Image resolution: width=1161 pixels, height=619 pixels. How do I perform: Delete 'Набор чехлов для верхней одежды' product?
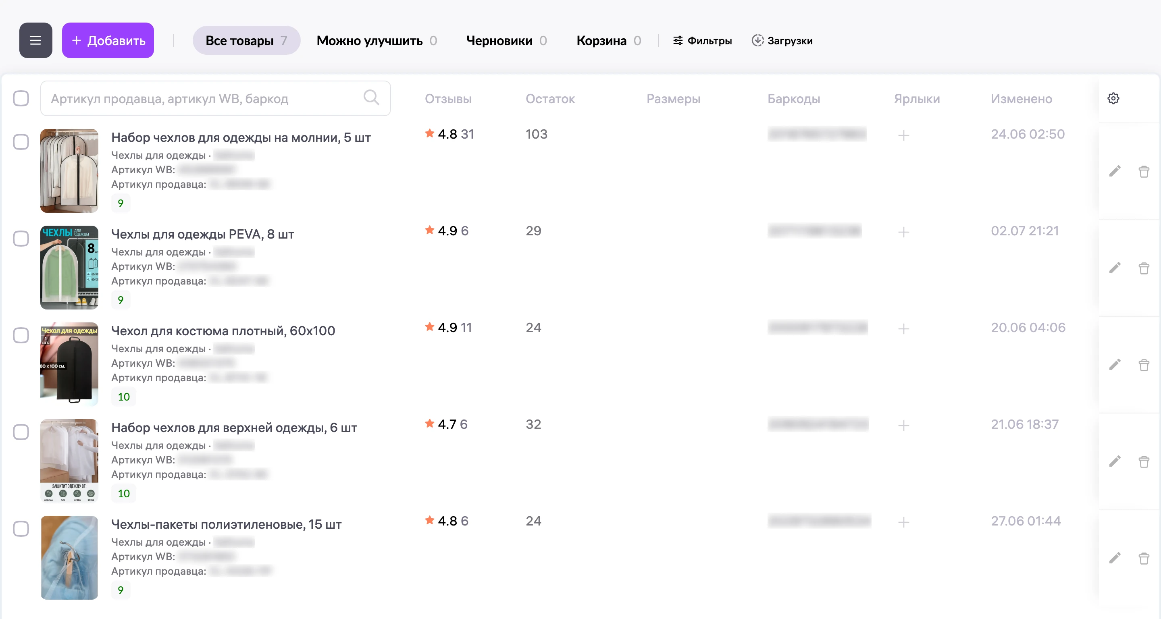(x=1144, y=461)
